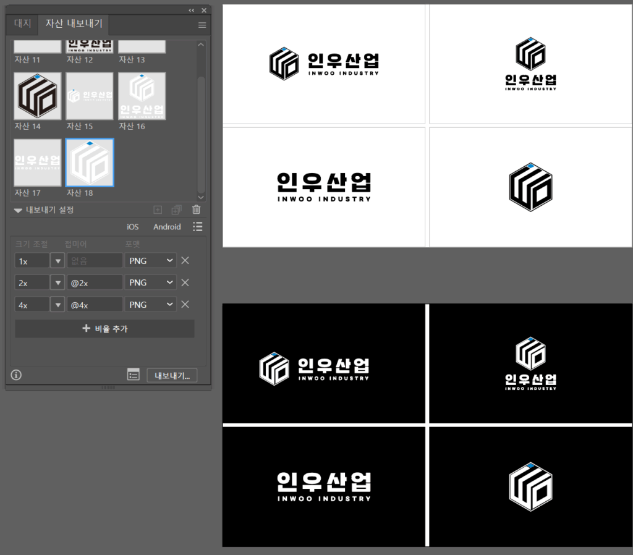Select asset thumbnail 자산 14
The height and width of the screenshot is (555, 633).
(x=37, y=96)
